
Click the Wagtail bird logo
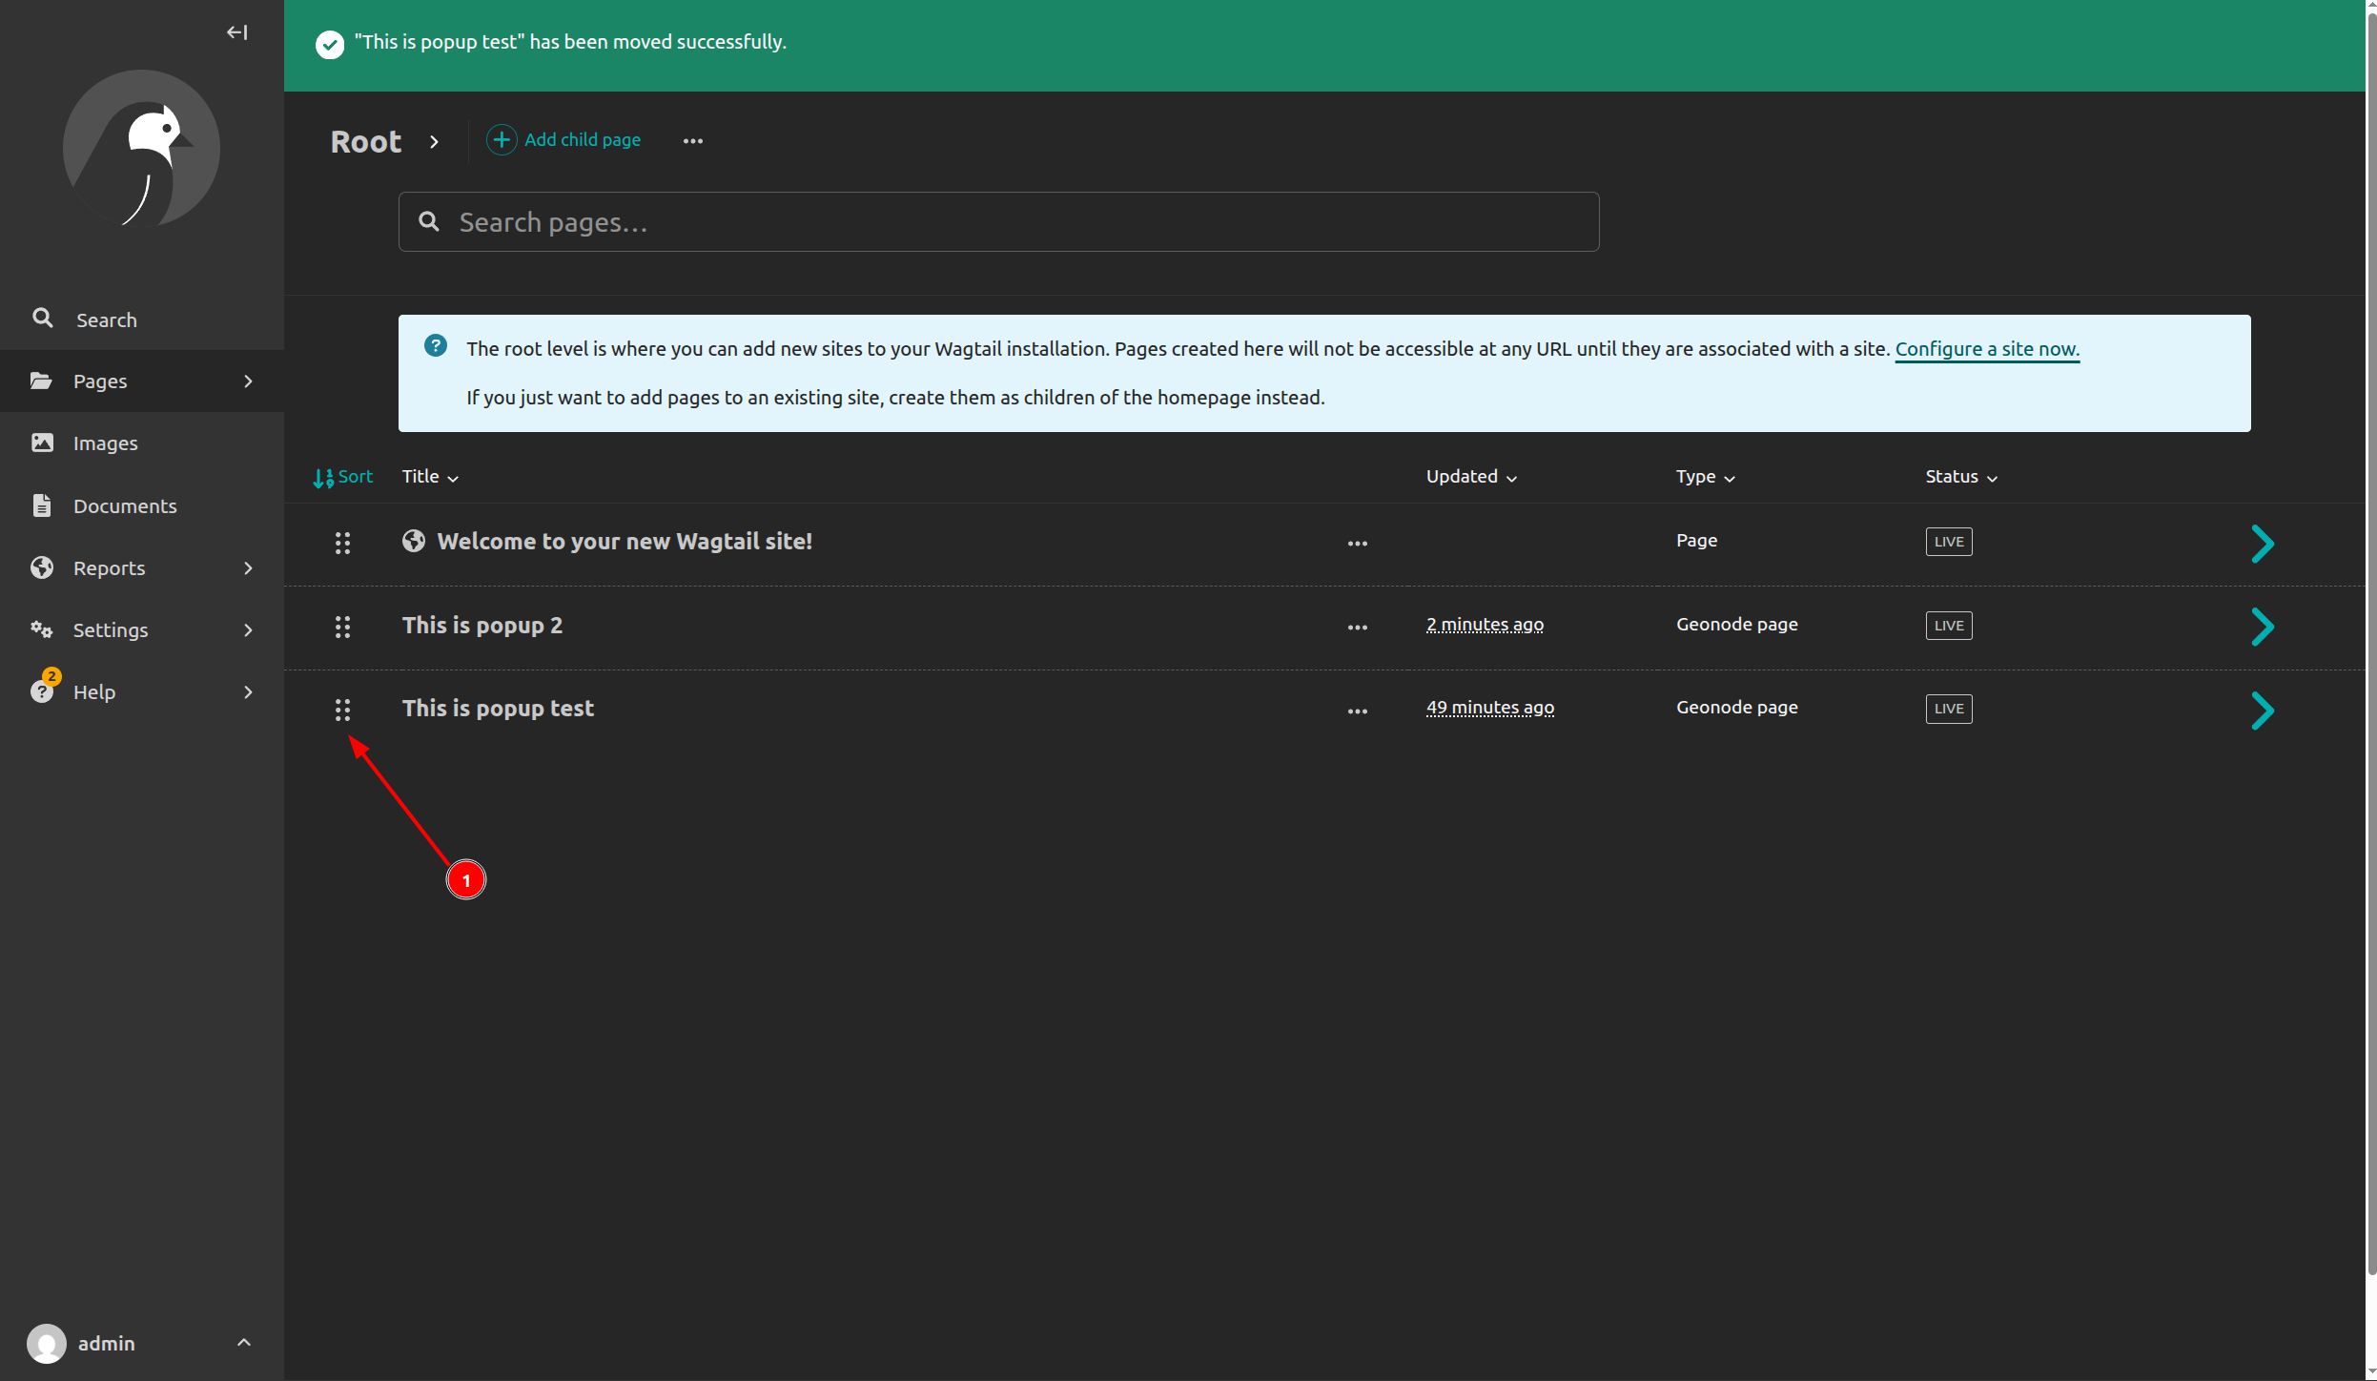(141, 148)
